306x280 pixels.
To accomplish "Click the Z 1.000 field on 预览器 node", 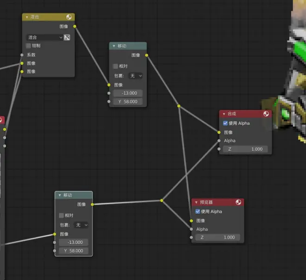I will click(x=217, y=237).
